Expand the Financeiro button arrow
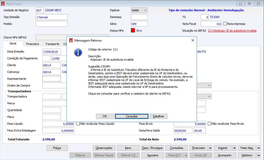This screenshot has width=264, height=160. tap(210, 148)
